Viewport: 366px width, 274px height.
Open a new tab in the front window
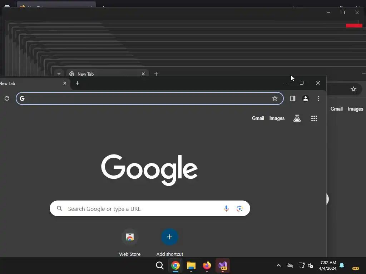(x=78, y=83)
